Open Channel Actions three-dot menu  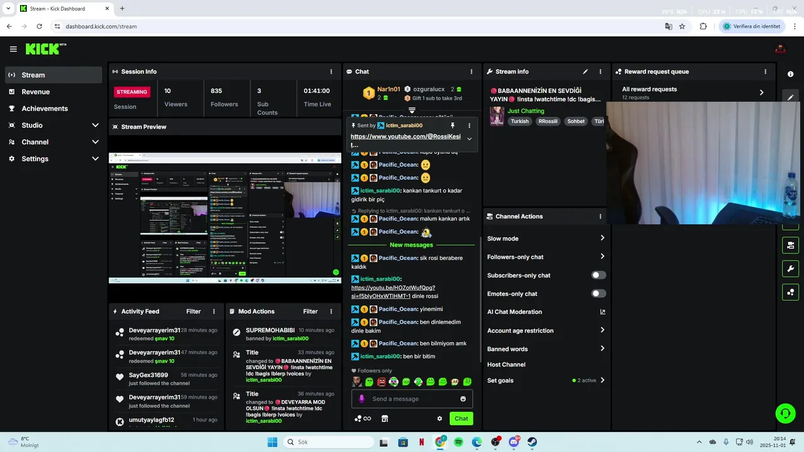[x=600, y=217]
